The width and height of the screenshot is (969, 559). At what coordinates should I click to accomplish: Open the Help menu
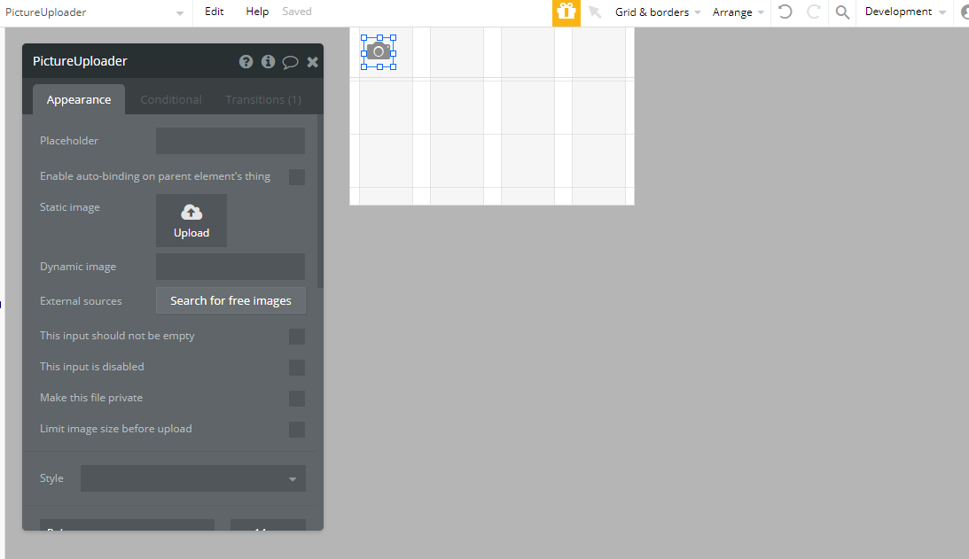click(257, 12)
